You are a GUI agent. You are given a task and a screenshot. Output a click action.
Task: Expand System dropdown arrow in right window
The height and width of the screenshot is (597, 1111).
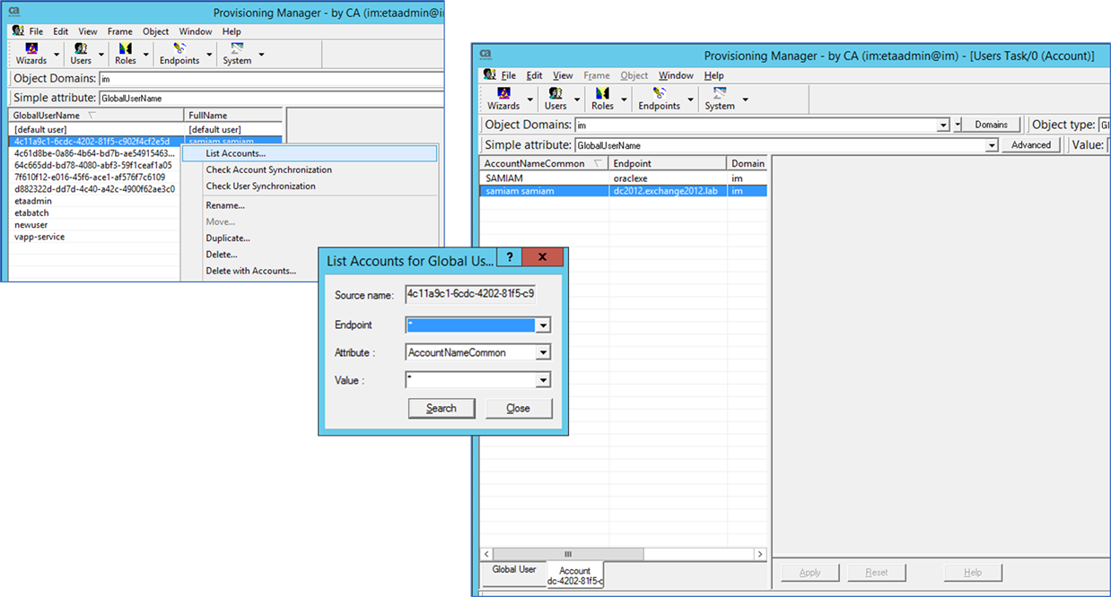(745, 99)
